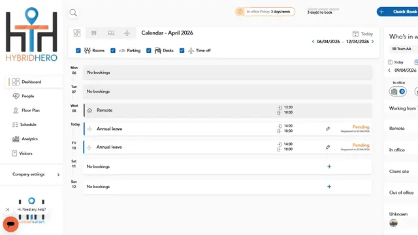418x235 pixels.
Task: Click the Visitors badge icon
Action: pos(14,153)
